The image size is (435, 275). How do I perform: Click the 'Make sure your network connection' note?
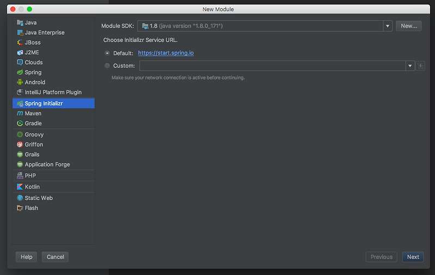coord(178,78)
